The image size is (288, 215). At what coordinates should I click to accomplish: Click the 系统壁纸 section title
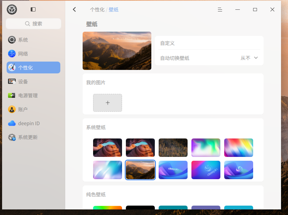96,127
